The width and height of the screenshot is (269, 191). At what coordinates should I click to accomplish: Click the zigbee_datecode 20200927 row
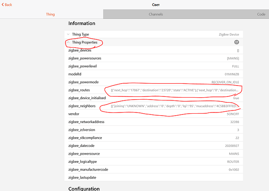(154, 146)
